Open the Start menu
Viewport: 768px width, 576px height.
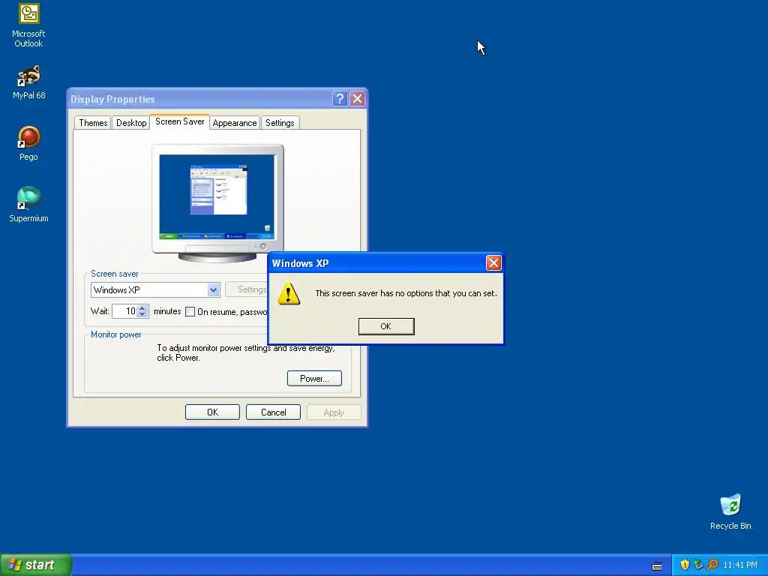(x=36, y=565)
